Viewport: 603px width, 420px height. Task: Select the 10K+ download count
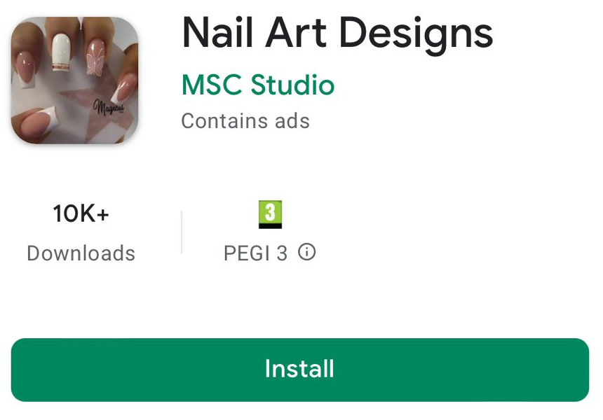pyautogui.click(x=81, y=213)
